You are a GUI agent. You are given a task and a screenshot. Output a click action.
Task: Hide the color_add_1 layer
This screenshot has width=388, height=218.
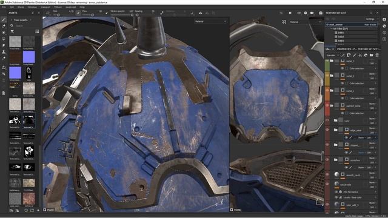coord(327,205)
